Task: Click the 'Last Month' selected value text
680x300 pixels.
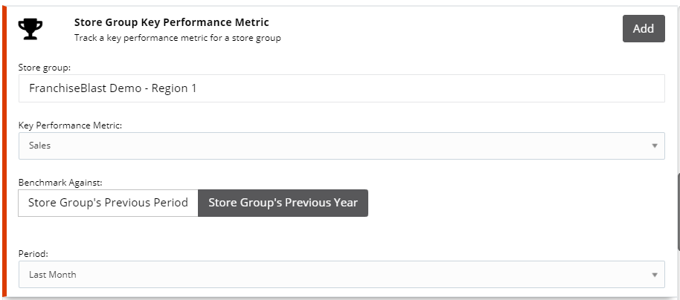Action: [x=52, y=275]
